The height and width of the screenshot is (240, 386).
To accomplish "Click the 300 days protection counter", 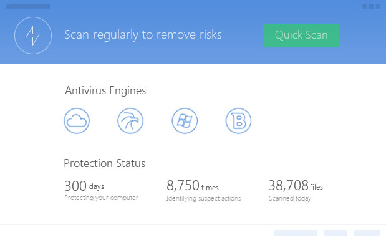I will click(x=84, y=186).
